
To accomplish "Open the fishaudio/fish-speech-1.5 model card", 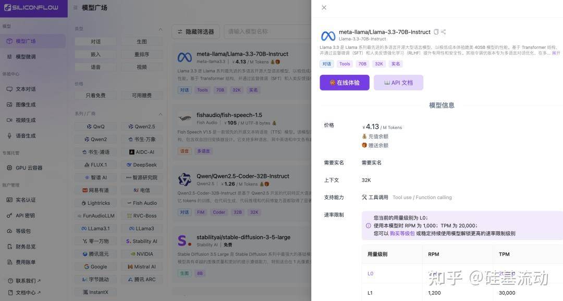I will [x=242, y=132].
